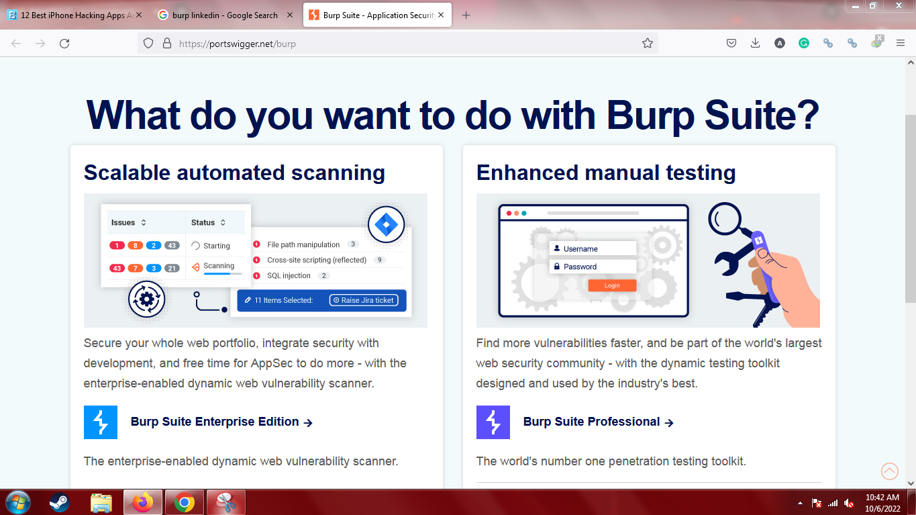The image size is (916, 515).
Task: Click extension icon with close badge
Action: click(876, 42)
